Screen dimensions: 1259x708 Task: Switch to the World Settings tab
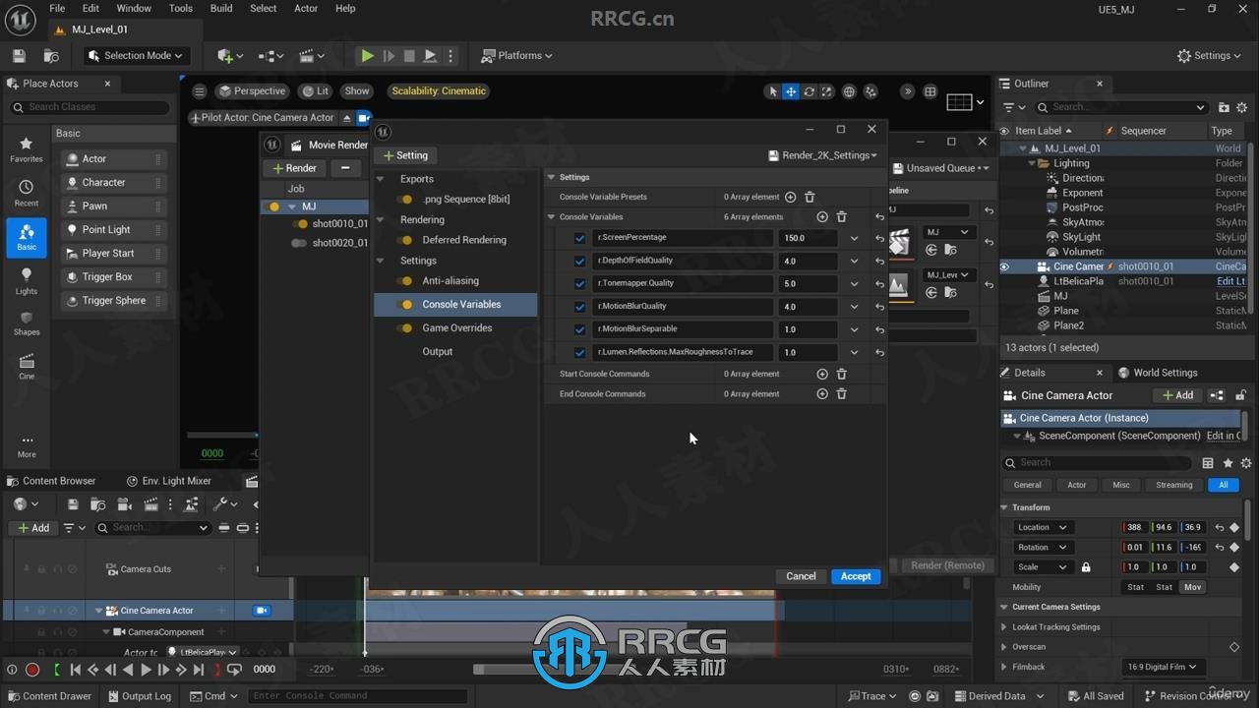(x=1158, y=373)
